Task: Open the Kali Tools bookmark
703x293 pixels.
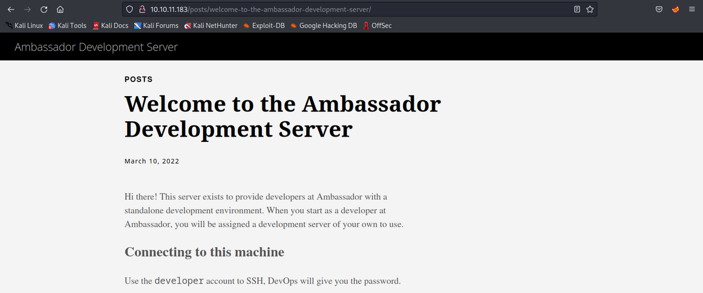Action: pyautogui.click(x=67, y=26)
